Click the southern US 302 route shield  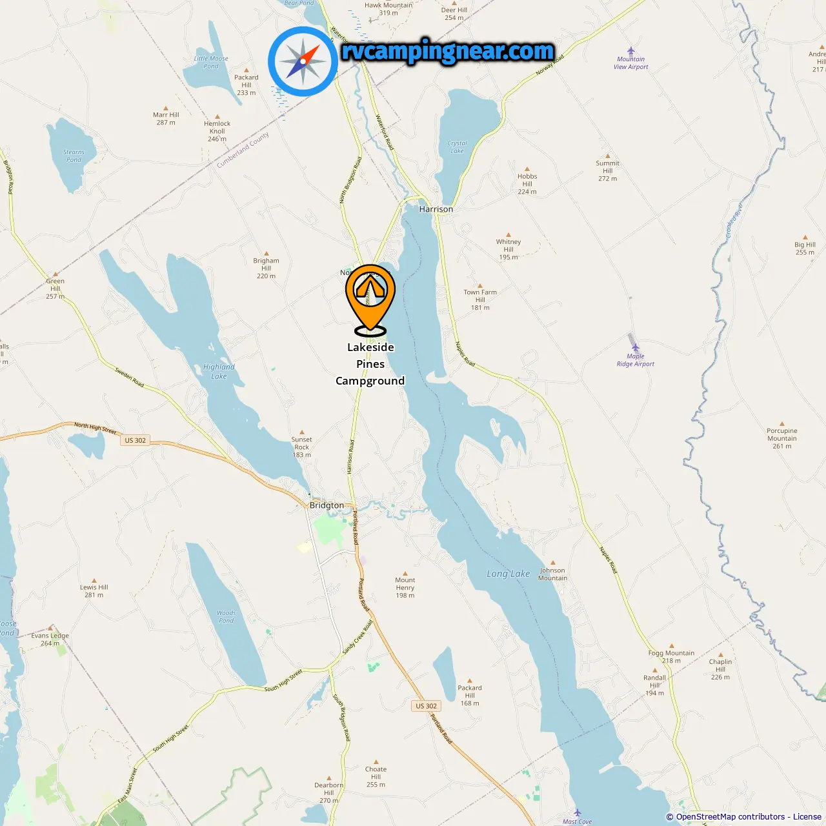(x=427, y=706)
